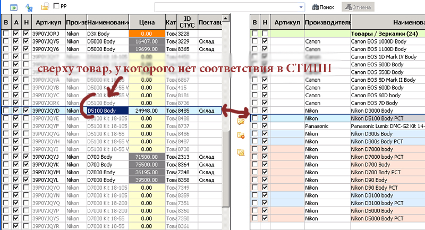Click Склад supplier cell in 39P0YJQYD row
Viewport: 425px width, 230px height.
click(x=210, y=110)
